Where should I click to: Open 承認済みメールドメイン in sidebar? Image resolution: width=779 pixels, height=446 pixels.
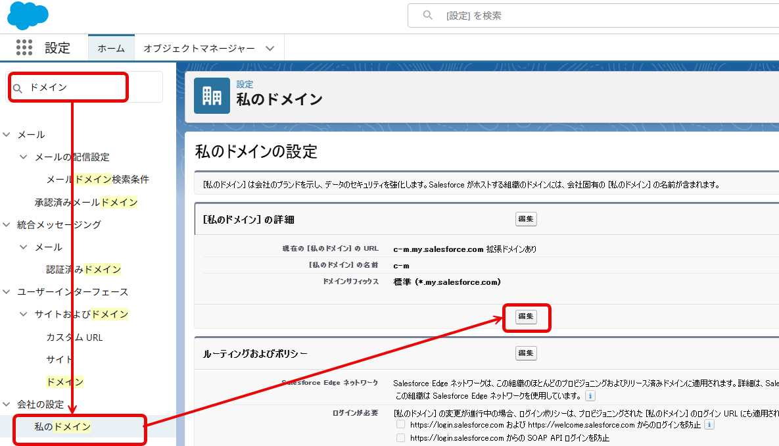pos(86,202)
